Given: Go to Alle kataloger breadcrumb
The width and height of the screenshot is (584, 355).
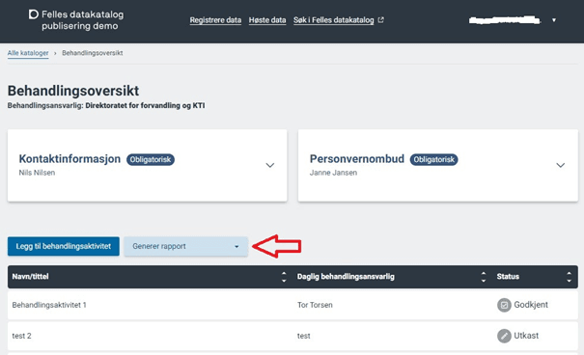Looking at the screenshot, I should tap(28, 53).
